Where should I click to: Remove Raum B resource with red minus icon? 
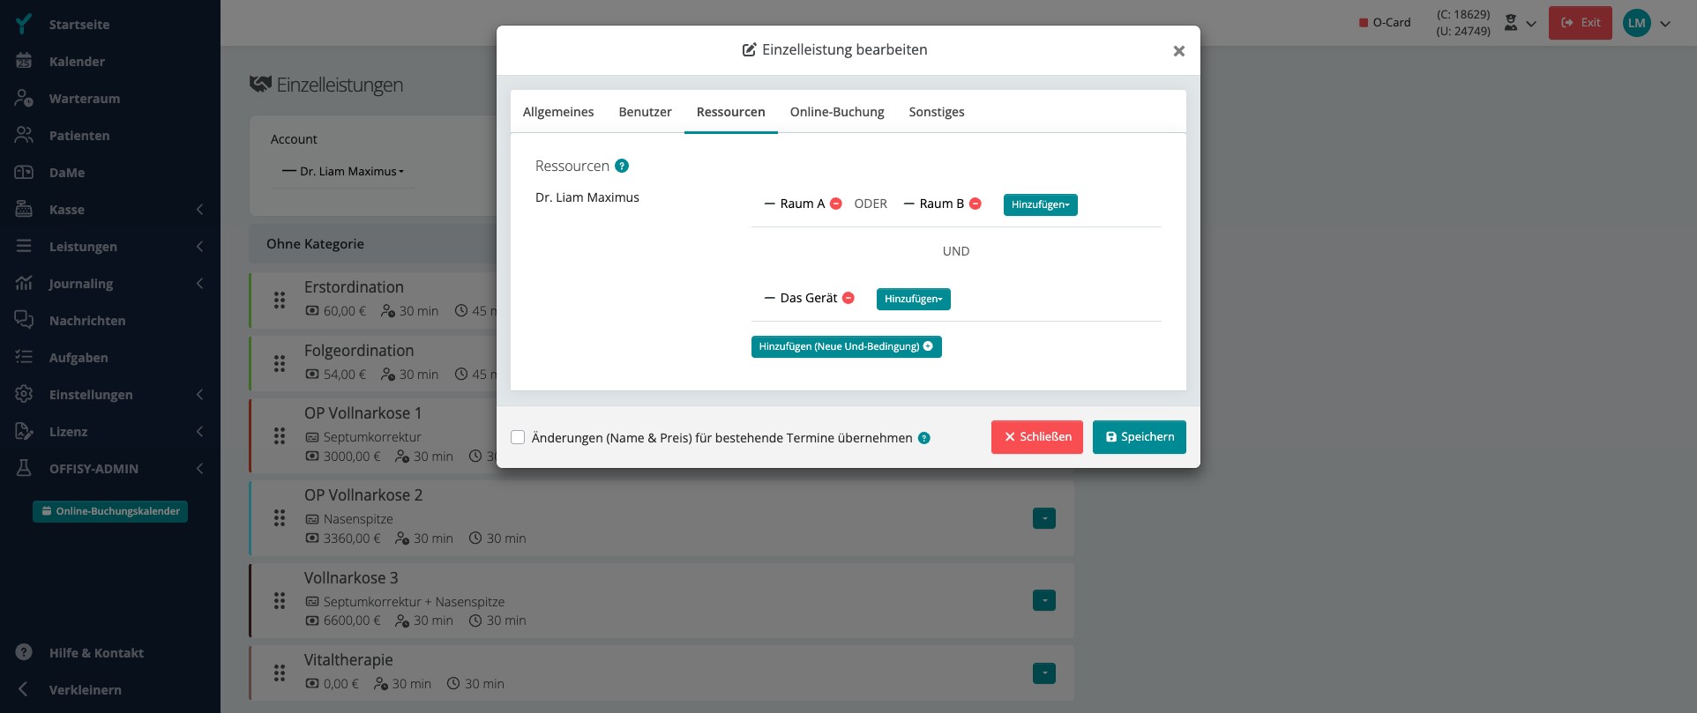976,204
